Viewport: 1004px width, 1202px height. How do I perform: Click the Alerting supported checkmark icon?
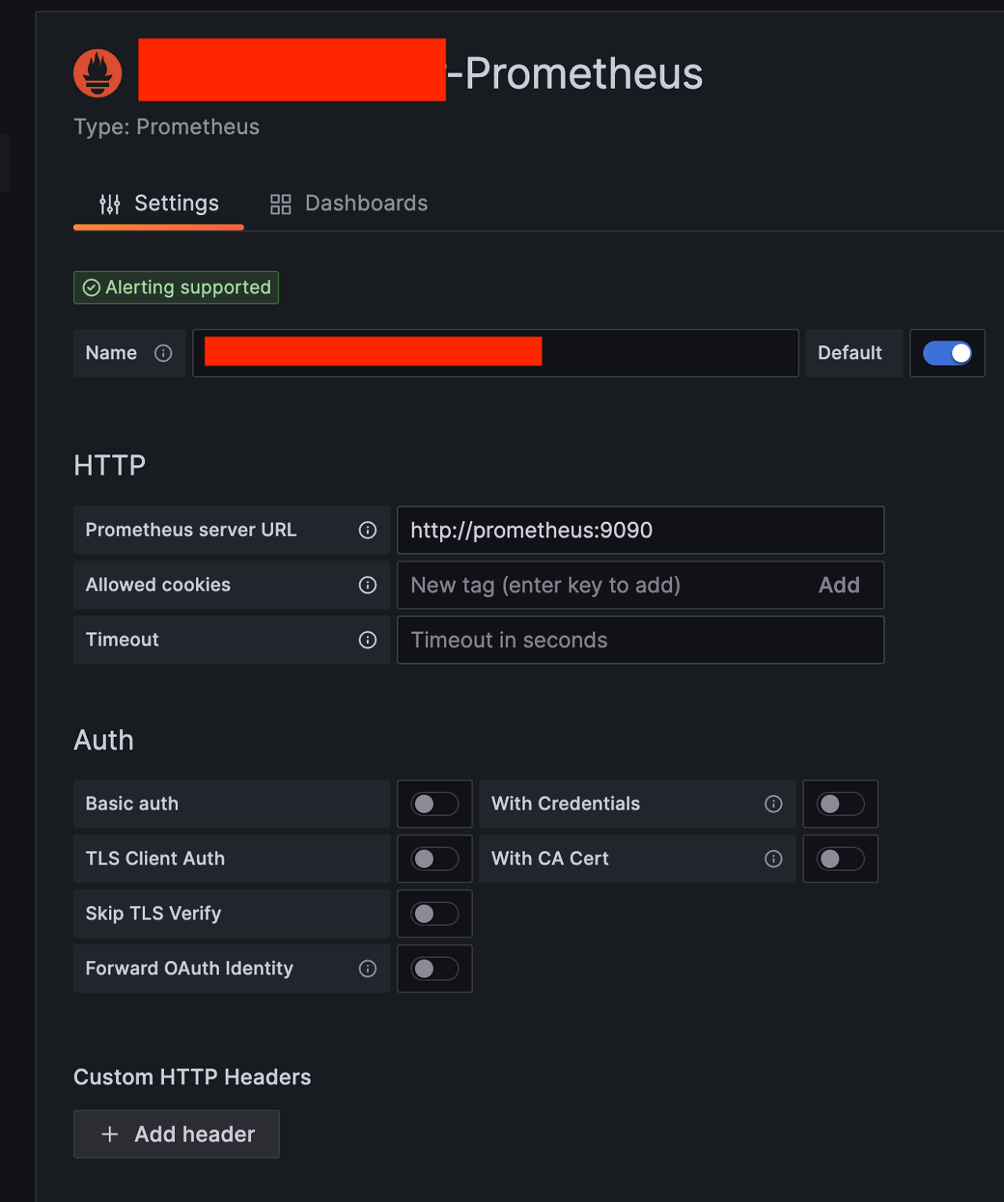(x=92, y=288)
